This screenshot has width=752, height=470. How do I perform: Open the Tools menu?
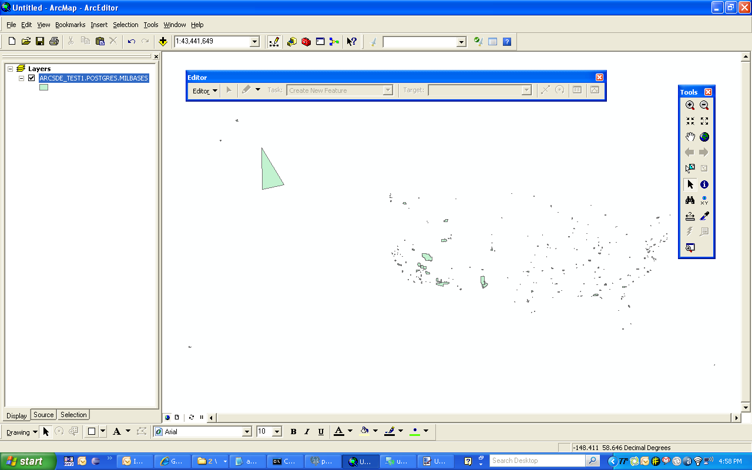[151, 25]
